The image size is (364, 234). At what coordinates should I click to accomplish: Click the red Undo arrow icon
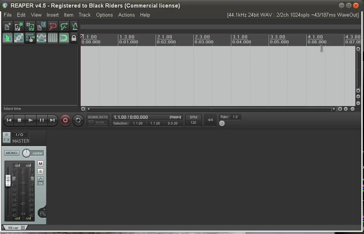coord(53,26)
